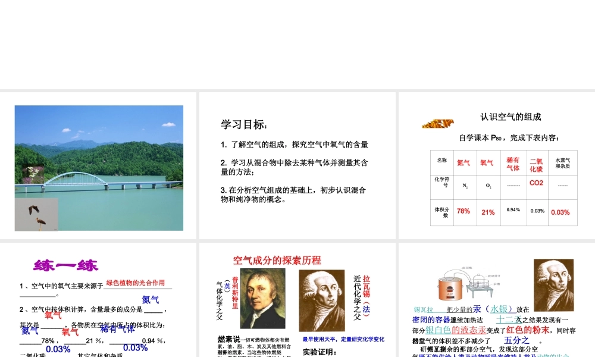The width and height of the screenshot is (595, 357).
Task: Click the blue answer 稀有气体
Action: coord(118,329)
